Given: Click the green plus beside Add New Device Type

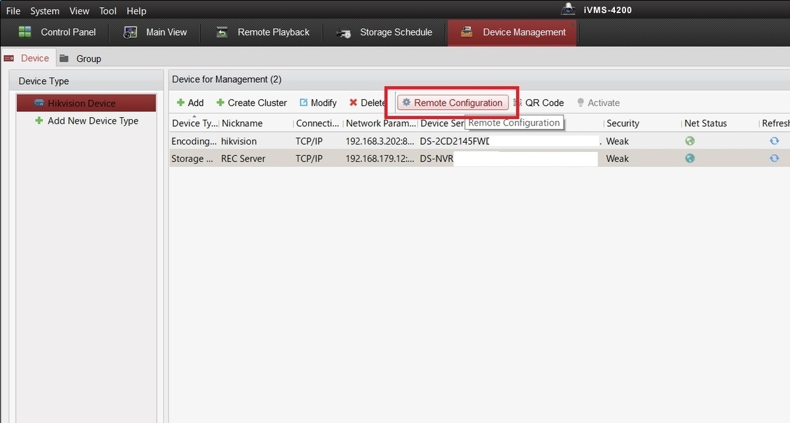Looking at the screenshot, I should coord(39,120).
